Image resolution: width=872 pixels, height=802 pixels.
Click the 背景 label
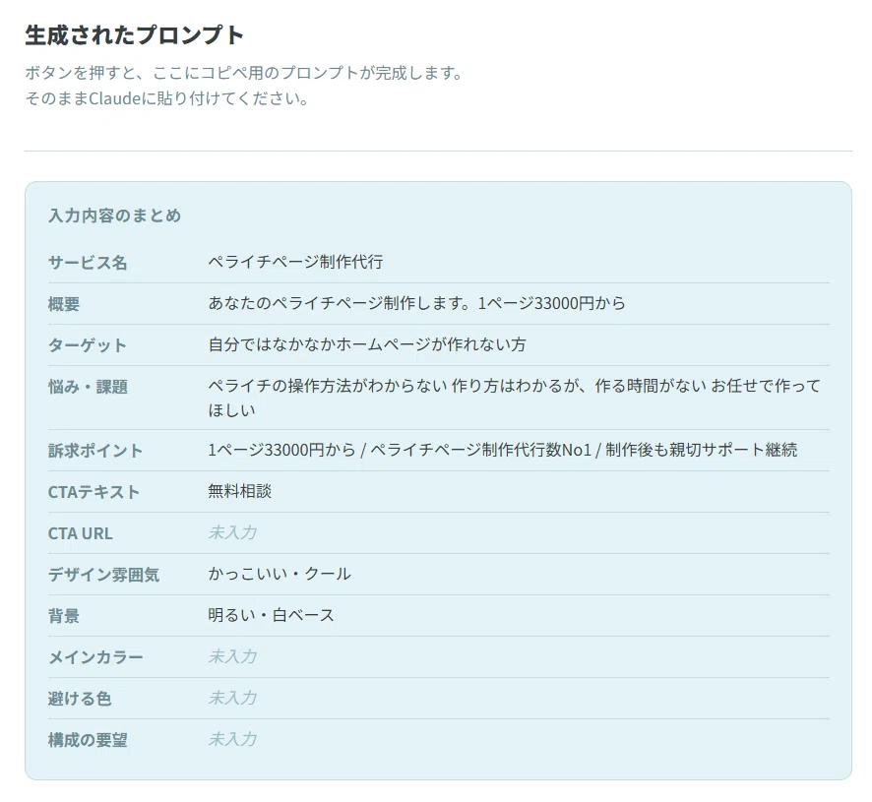(64, 616)
